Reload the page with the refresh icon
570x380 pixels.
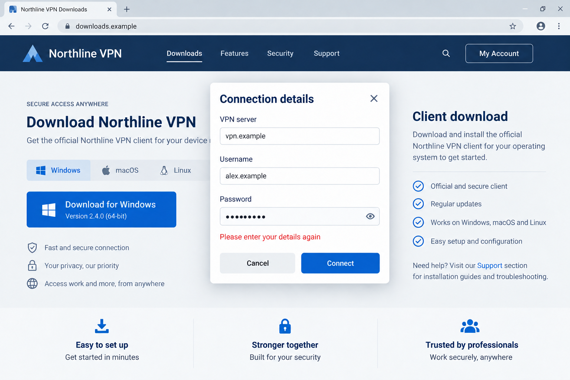pyautogui.click(x=45, y=26)
